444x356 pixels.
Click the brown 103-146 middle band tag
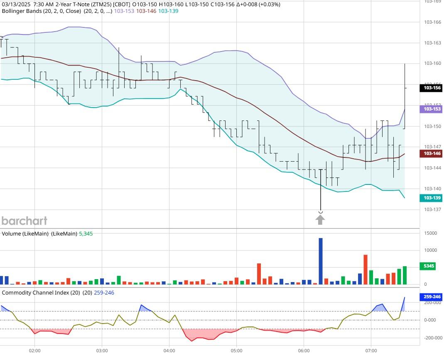tap(432, 153)
